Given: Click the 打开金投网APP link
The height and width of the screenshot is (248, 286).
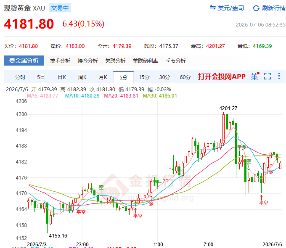Looking at the screenshot, I should [222, 77].
